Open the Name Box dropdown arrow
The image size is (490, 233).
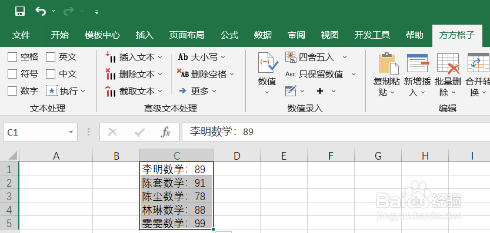(71, 133)
